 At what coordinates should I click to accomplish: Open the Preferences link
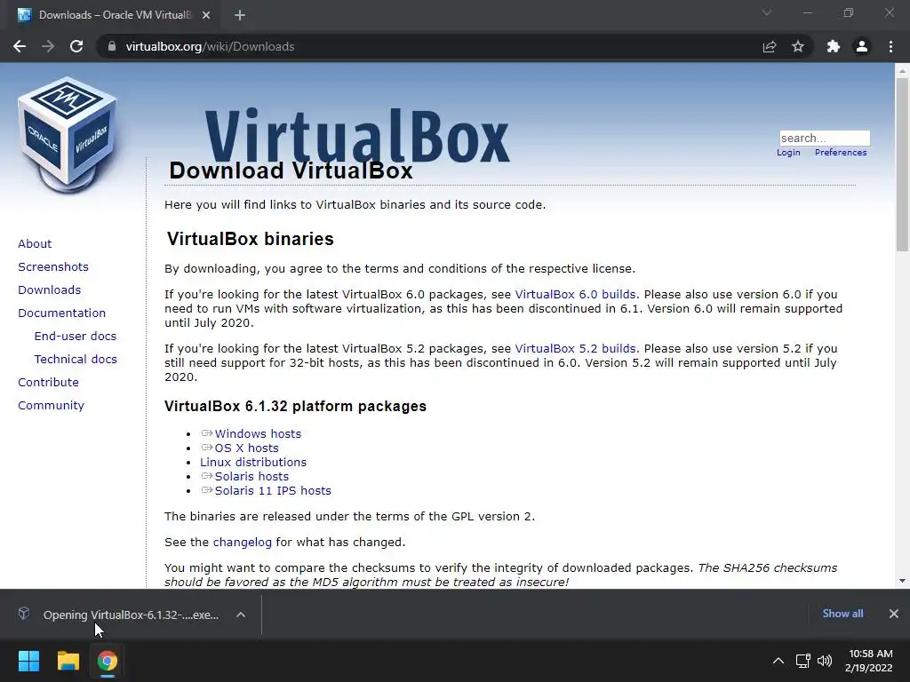coord(841,153)
